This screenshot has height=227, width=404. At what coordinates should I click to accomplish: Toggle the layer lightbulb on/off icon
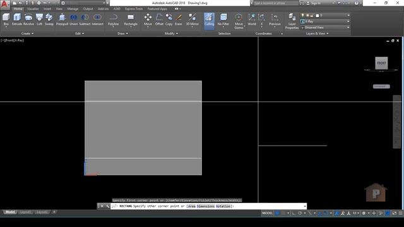[303, 15]
